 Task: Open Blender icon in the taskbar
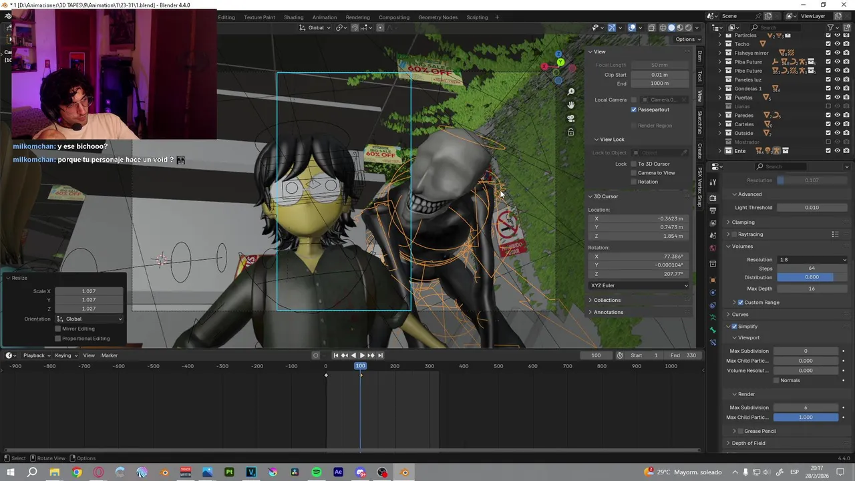click(404, 472)
